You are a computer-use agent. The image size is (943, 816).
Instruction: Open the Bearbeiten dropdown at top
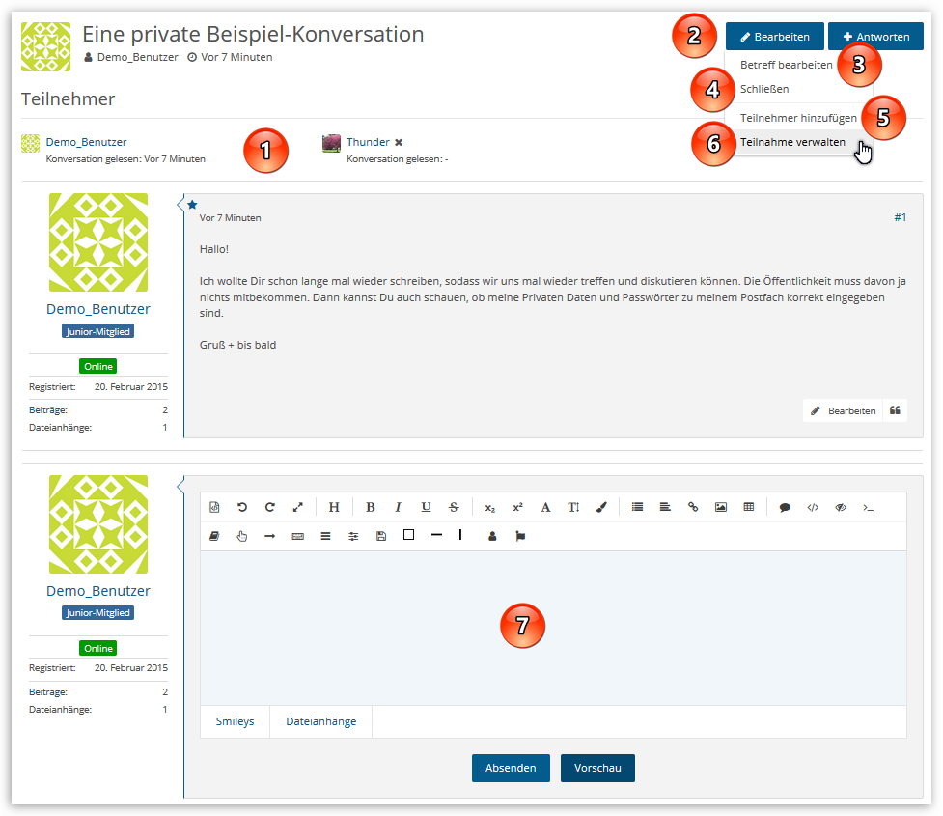pos(774,37)
